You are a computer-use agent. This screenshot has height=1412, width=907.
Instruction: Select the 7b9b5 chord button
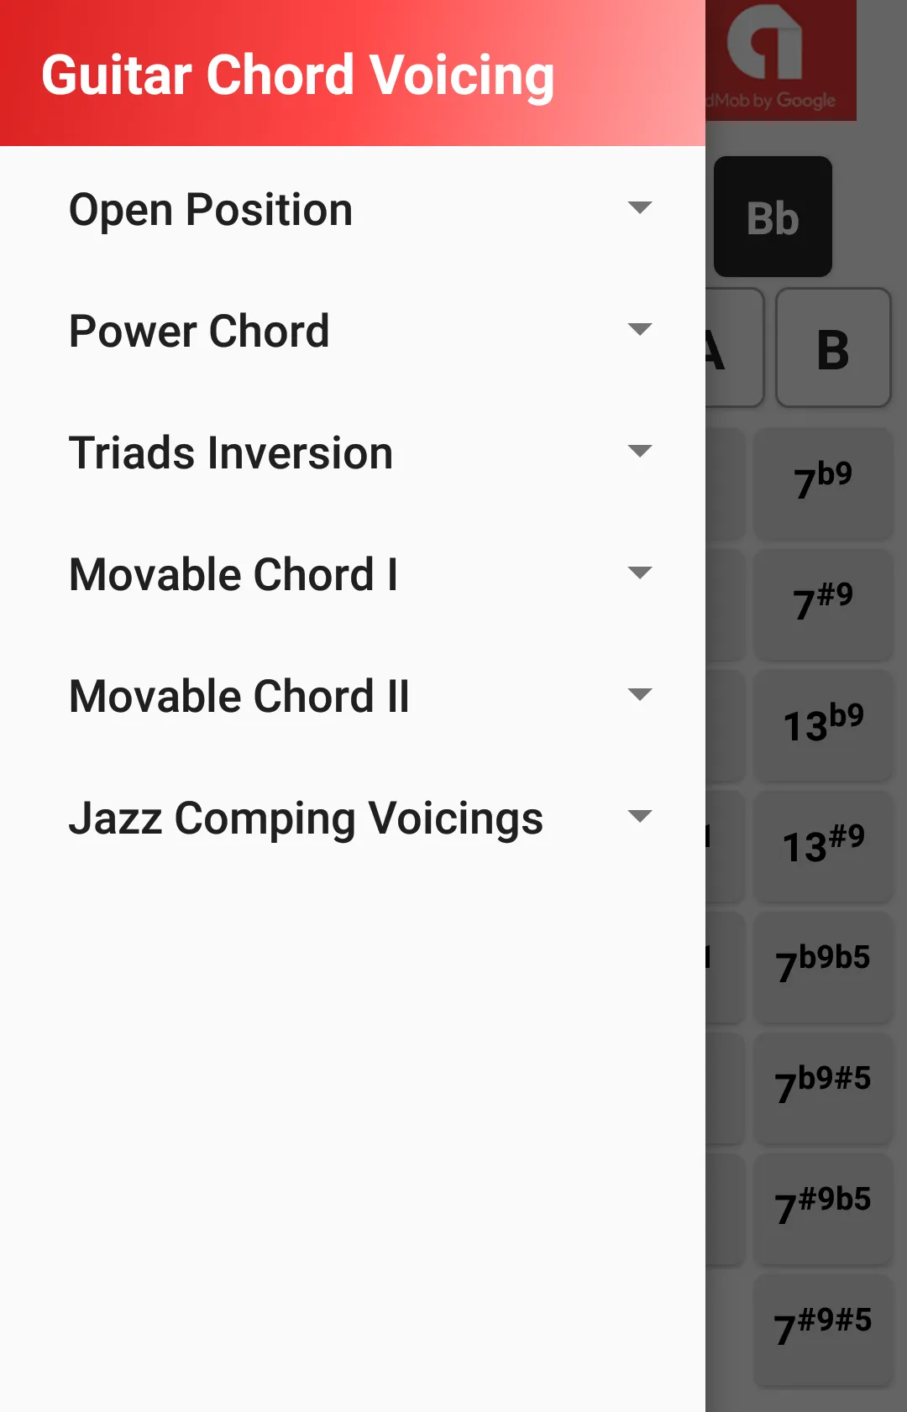[x=823, y=966]
